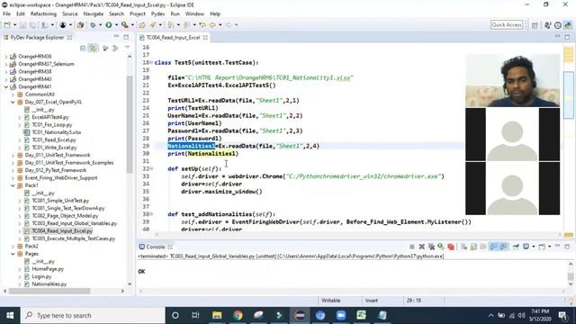Maximize the Console panel

[567, 247]
